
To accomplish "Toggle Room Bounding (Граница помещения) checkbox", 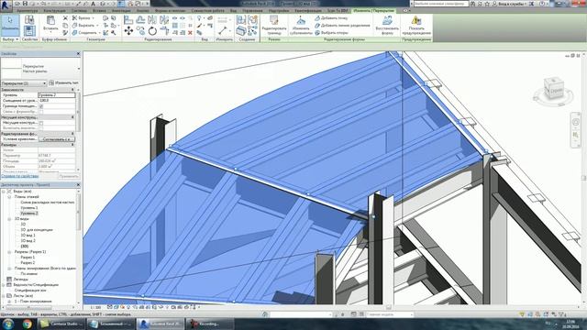I will tap(41, 106).
